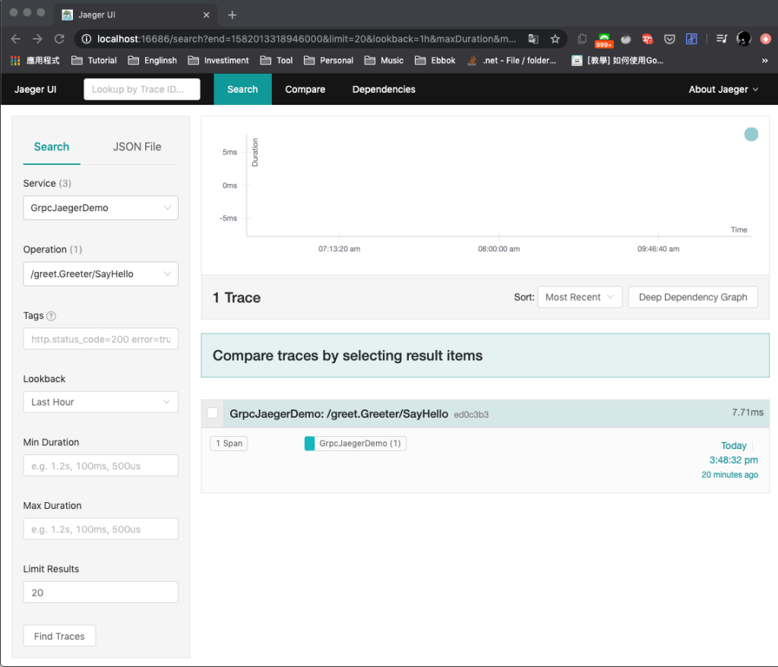Switch to the JSON File tab
Screen dimensions: 778x667
click(137, 147)
